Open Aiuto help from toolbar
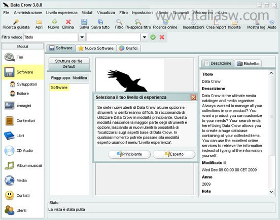 pos(272,24)
